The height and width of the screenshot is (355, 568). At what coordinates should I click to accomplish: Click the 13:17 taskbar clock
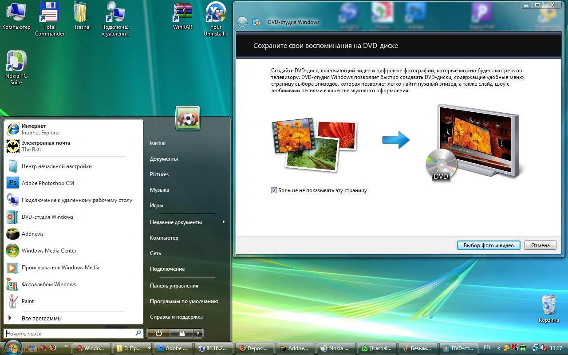click(x=556, y=348)
